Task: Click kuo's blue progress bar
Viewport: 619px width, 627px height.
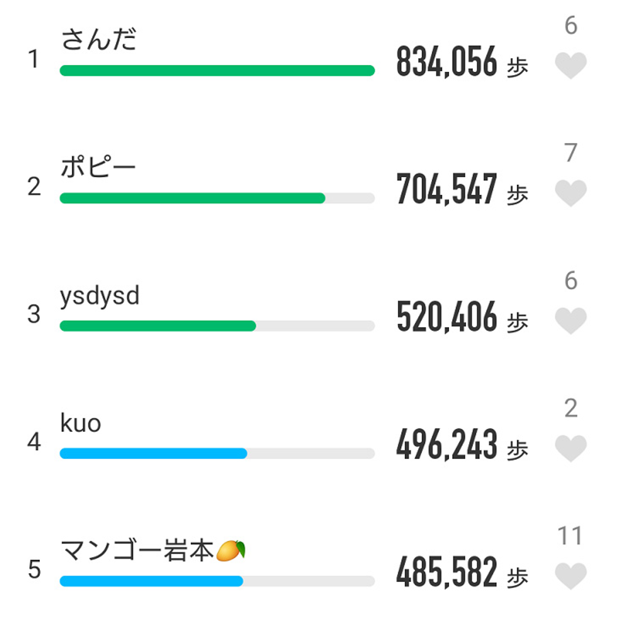Action: click(x=153, y=454)
